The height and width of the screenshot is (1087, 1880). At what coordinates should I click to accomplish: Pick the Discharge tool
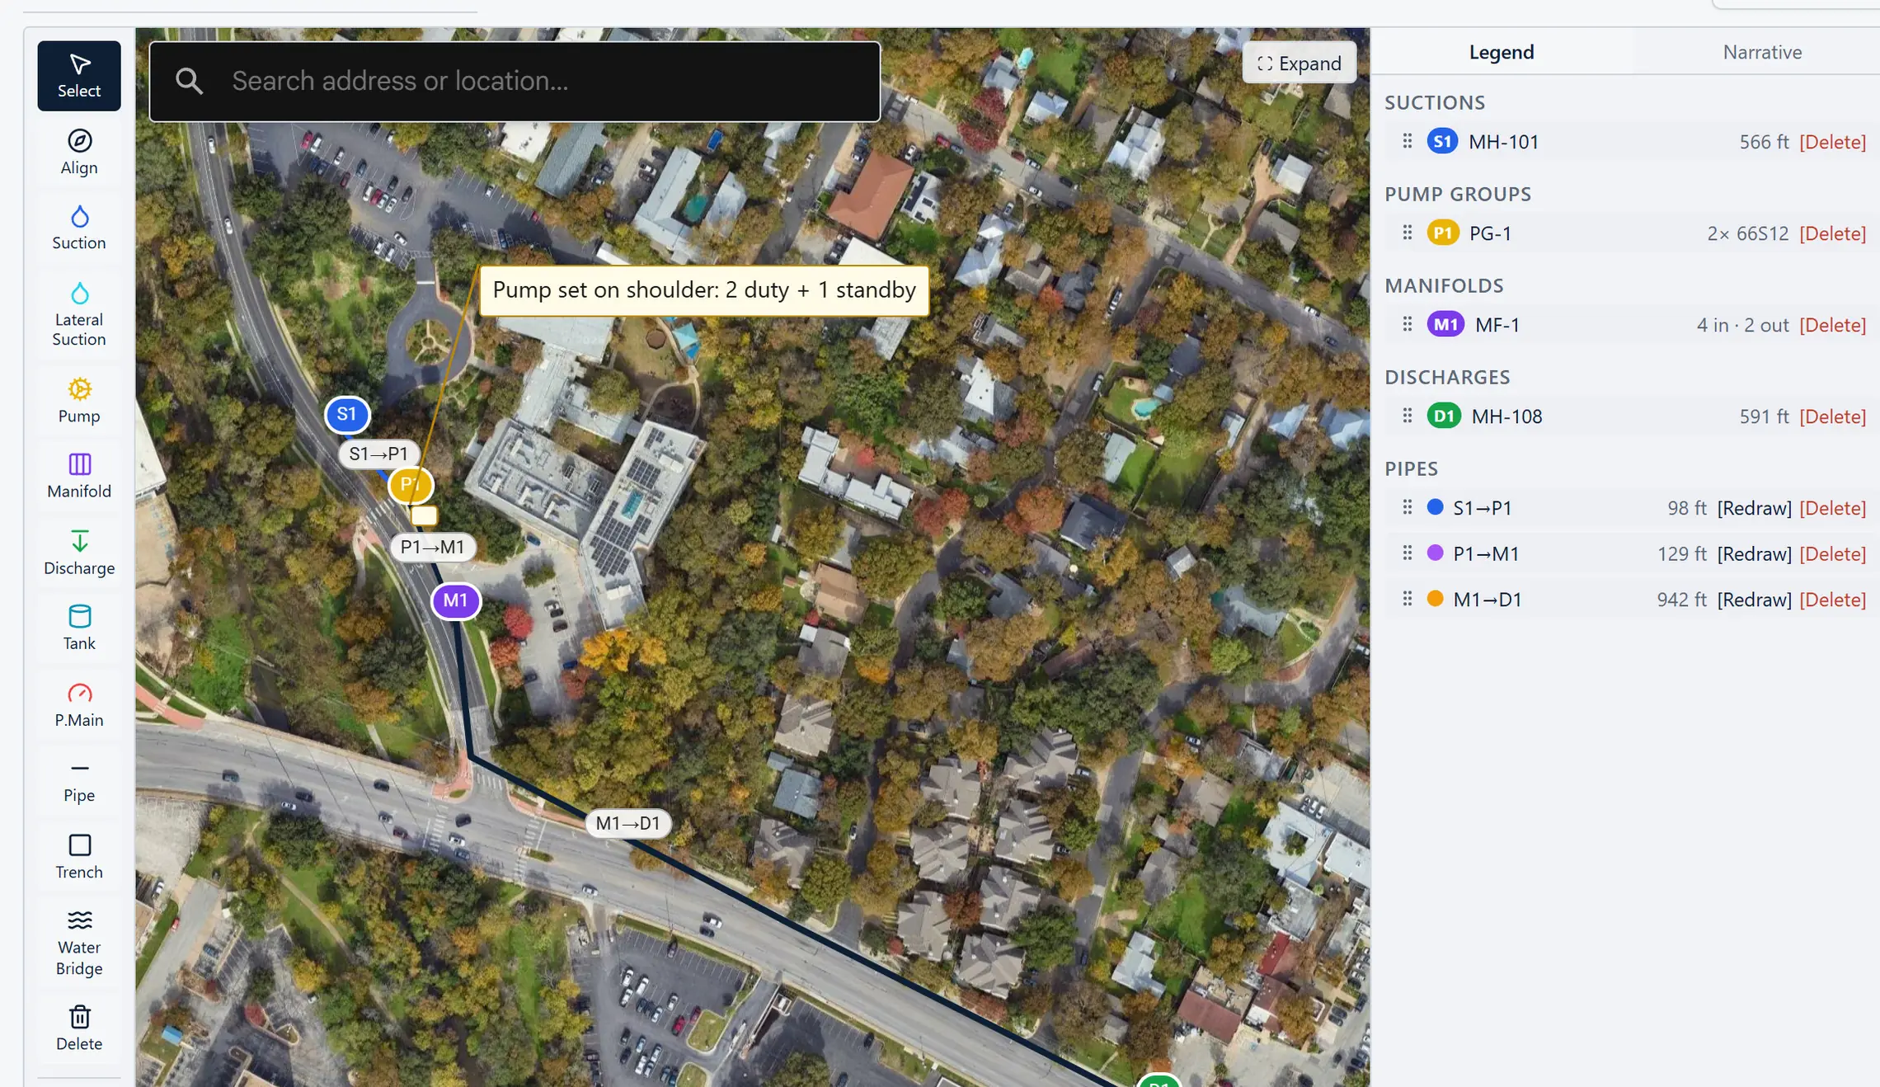79,553
